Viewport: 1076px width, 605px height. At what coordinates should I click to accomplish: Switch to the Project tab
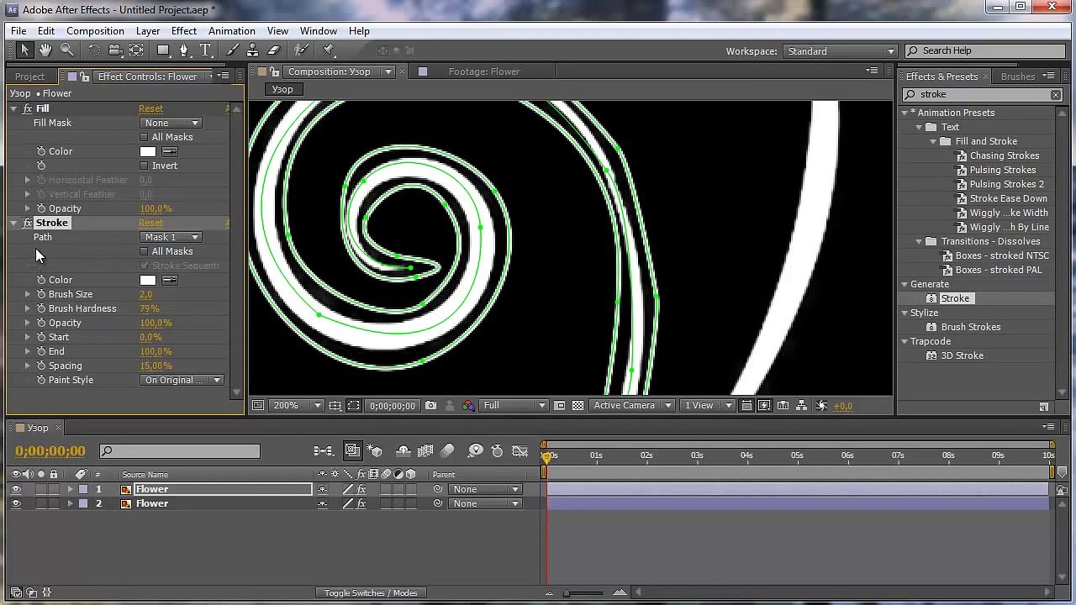(x=29, y=76)
